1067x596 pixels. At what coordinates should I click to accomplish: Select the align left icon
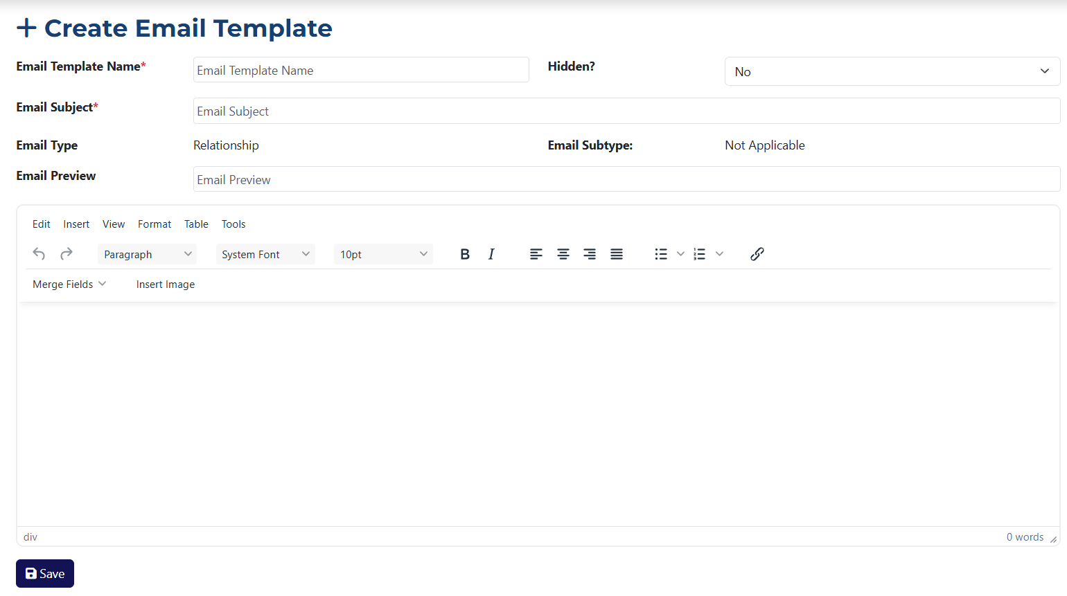coord(536,254)
